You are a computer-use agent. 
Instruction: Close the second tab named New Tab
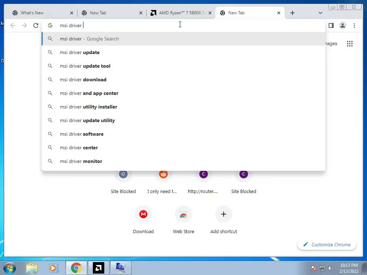pos(140,13)
